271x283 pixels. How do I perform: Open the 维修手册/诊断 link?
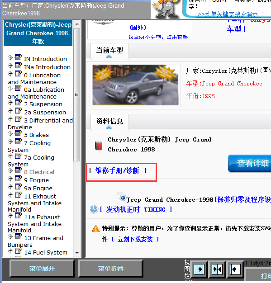pyautogui.click(x=118, y=170)
